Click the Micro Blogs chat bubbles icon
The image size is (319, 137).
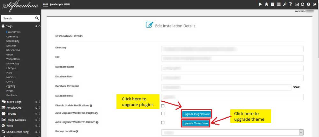coord(4,102)
